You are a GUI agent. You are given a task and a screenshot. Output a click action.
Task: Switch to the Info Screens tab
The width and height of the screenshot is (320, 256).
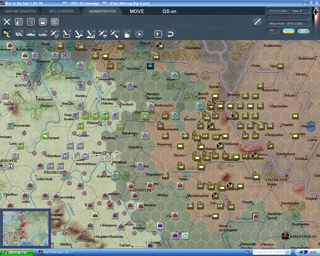pos(61,11)
